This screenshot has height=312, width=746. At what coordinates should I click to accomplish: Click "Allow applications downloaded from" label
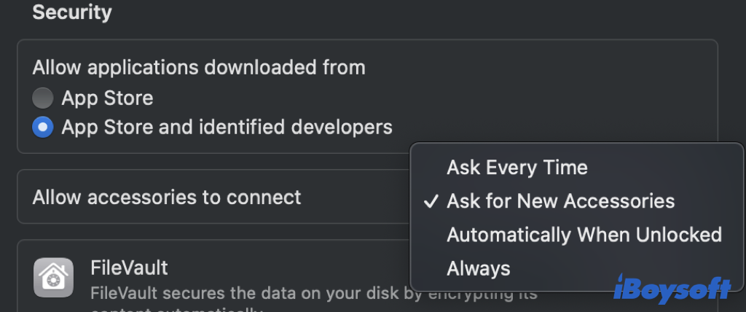pyautogui.click(x=199, y=68)
